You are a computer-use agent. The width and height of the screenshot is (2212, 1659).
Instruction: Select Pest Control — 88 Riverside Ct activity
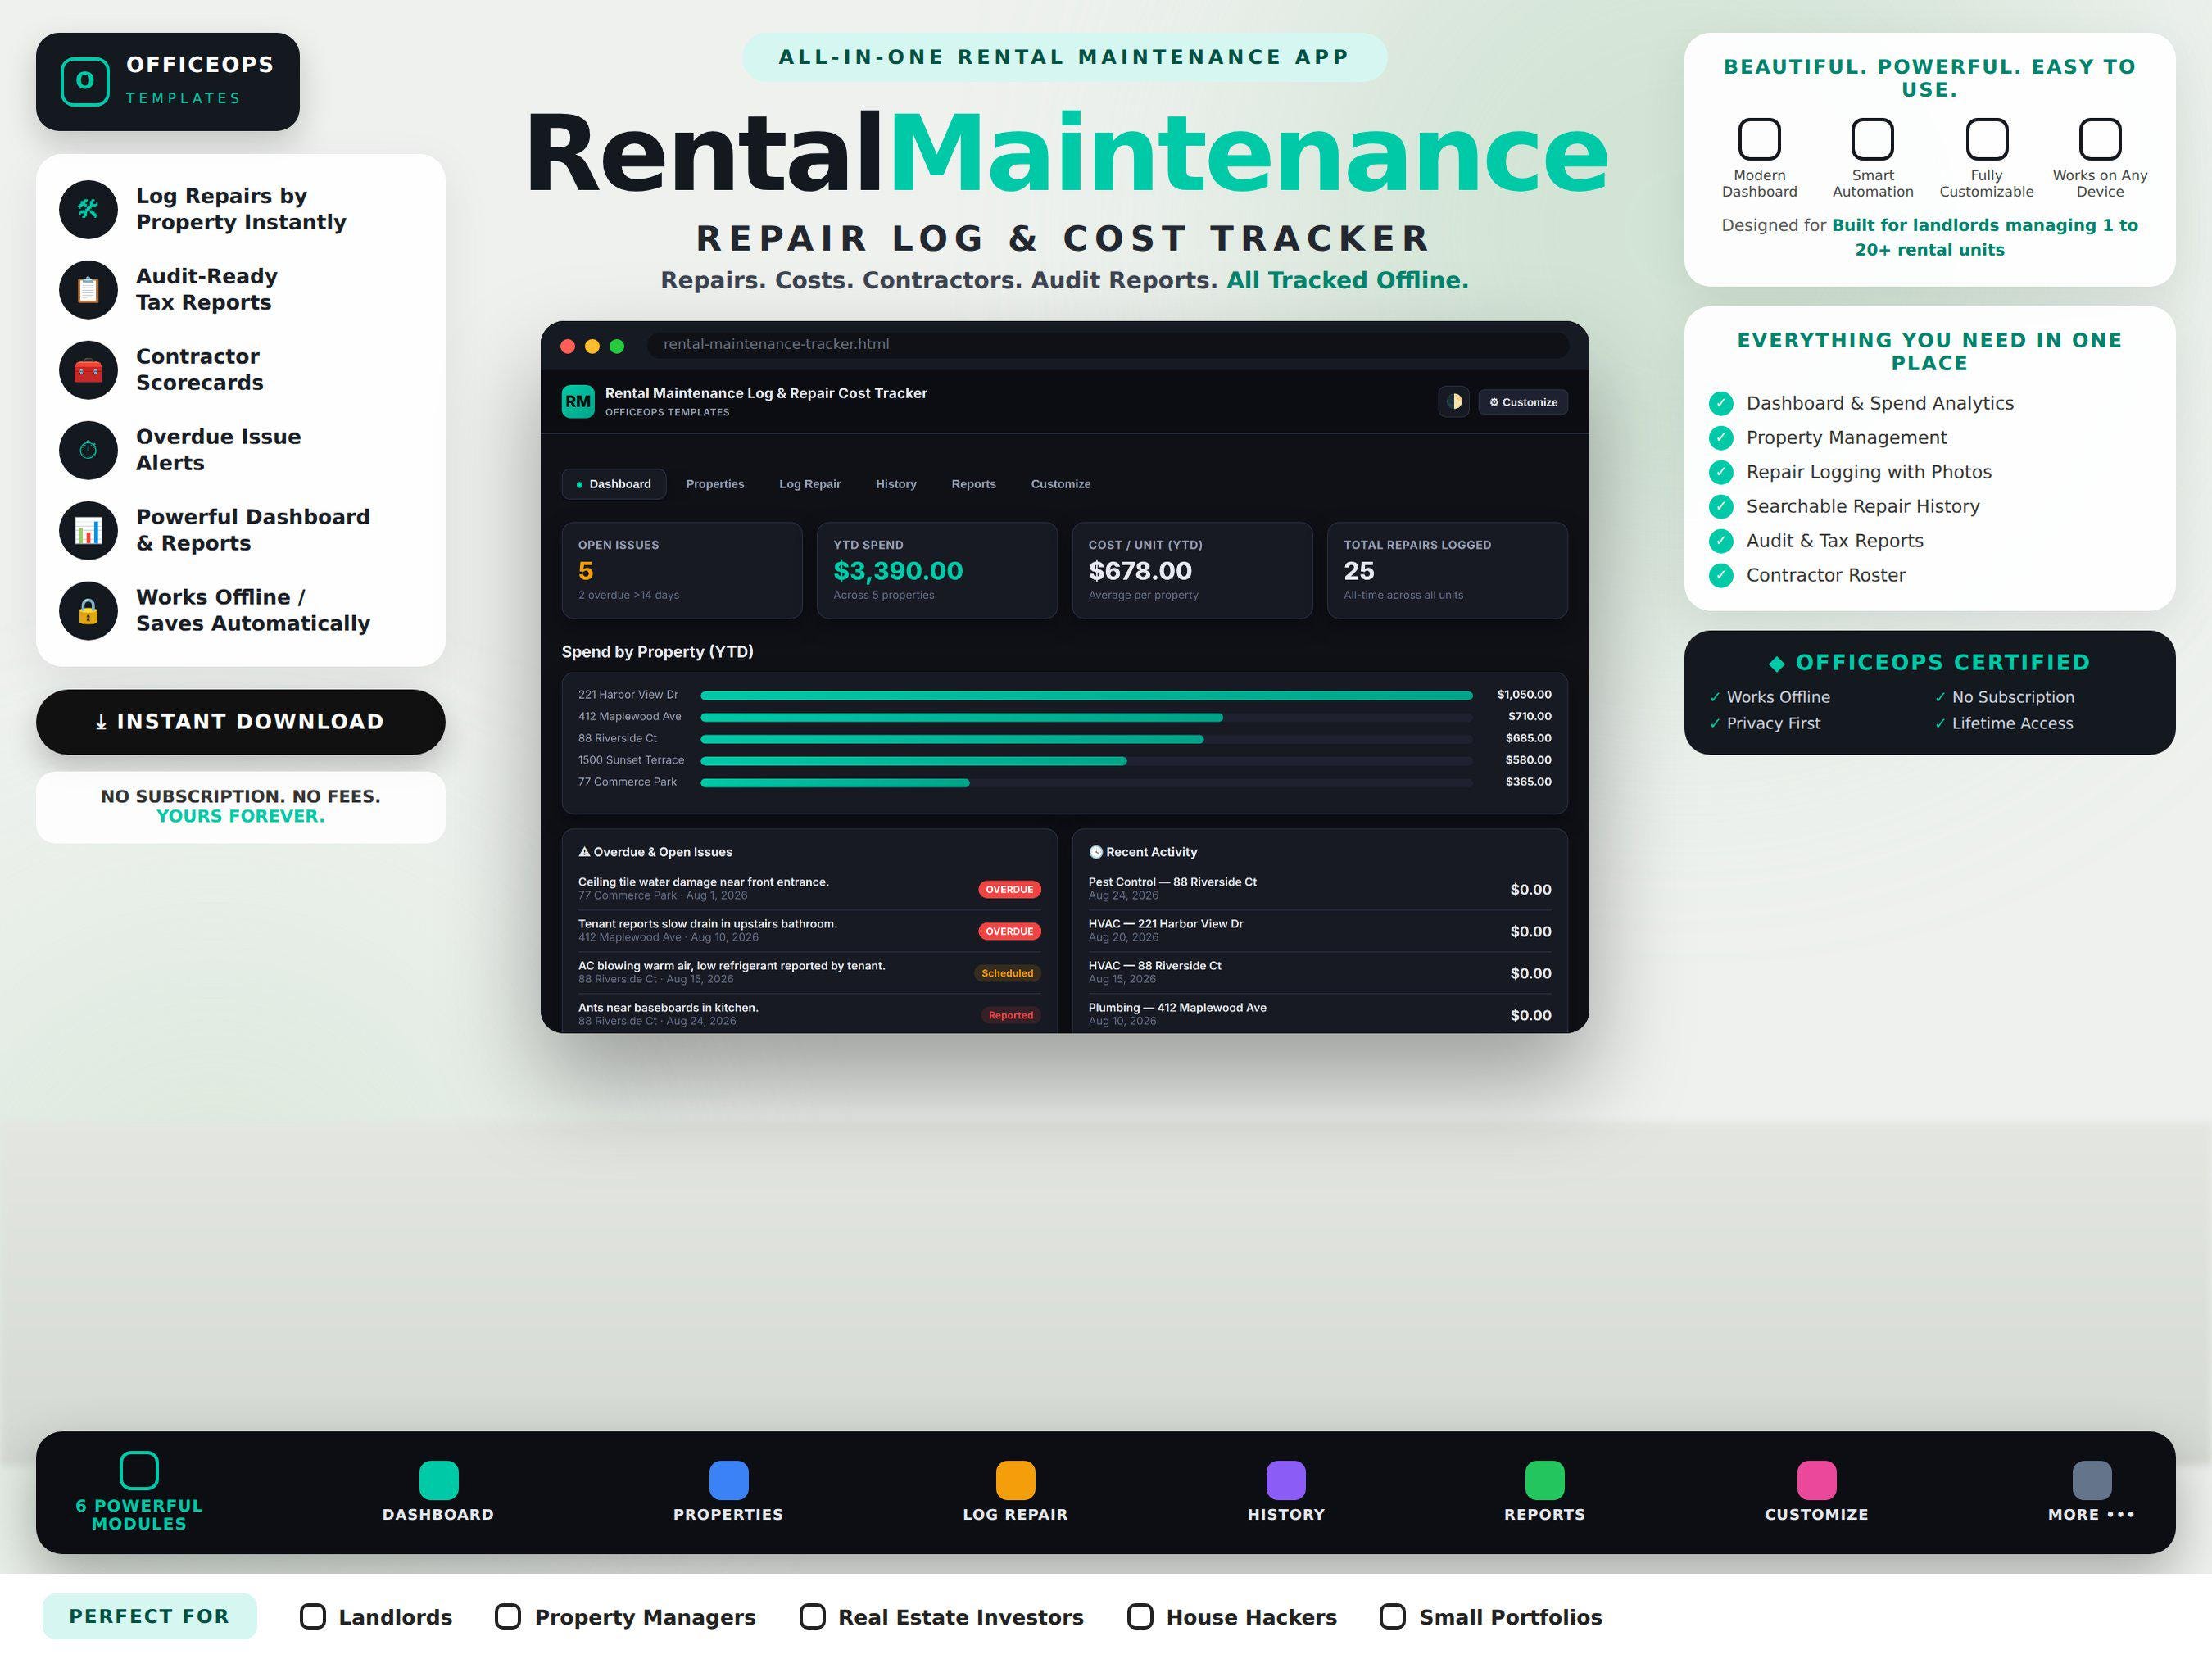coord(1319,888)
